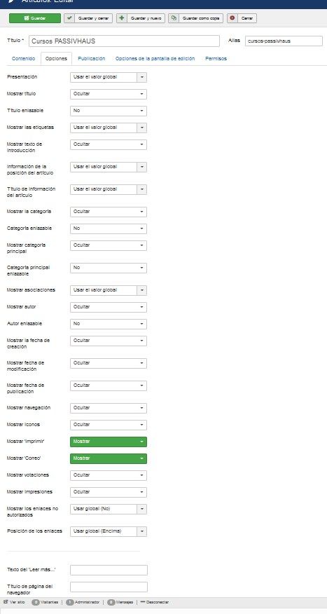Image resolution: width=327 pixels, height=614 pixels.
Task: Click the Mensajes counter badge in footer
Action: tap(111, 602)
